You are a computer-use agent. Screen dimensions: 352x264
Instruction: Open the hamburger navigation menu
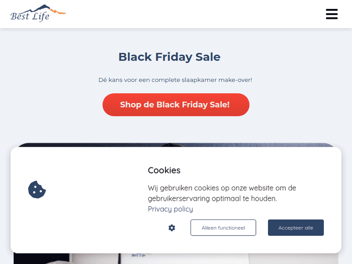tap(332, 14)
